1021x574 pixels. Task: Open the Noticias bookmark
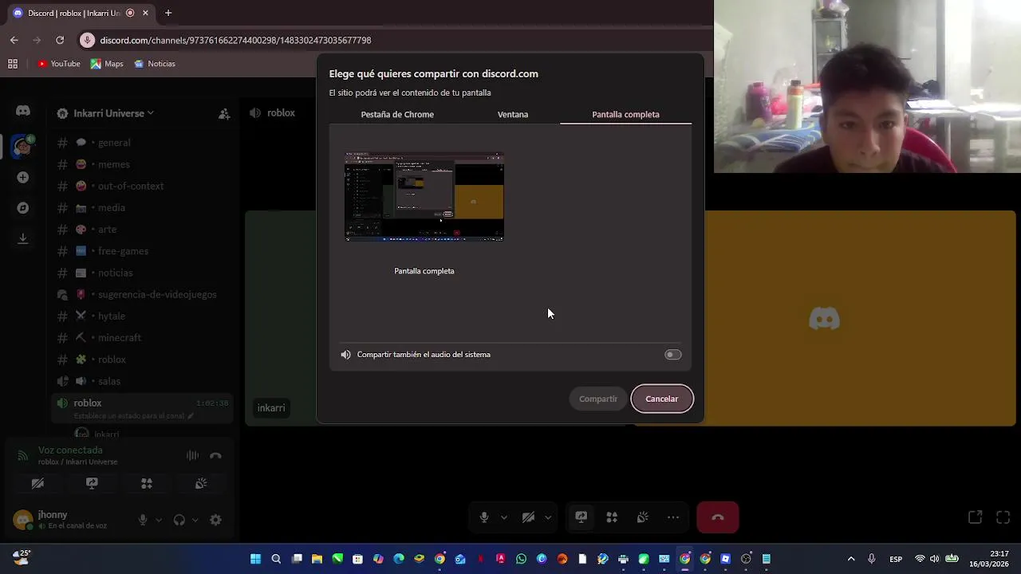coord(155,64)
